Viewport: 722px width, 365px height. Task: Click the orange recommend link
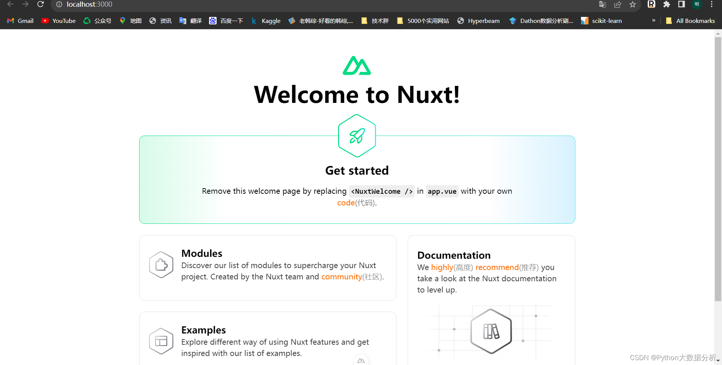pyautogui.click(x=497, y=267)
